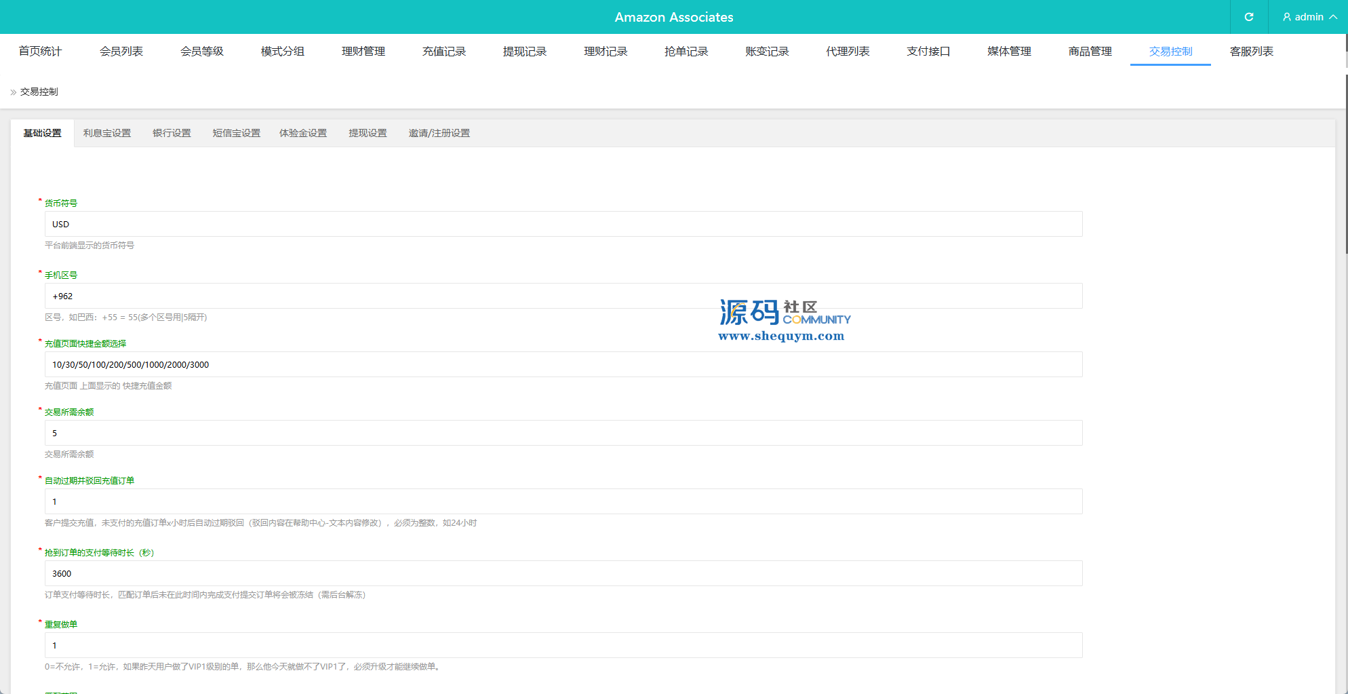Click the refresh icon in header
This screenshot has width=1348, height=694.
pos(1248,17)
